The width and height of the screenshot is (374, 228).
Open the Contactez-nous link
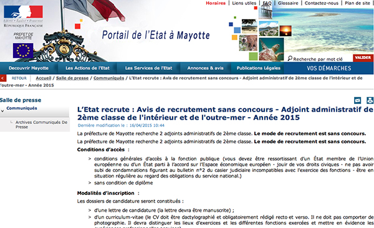321,3
